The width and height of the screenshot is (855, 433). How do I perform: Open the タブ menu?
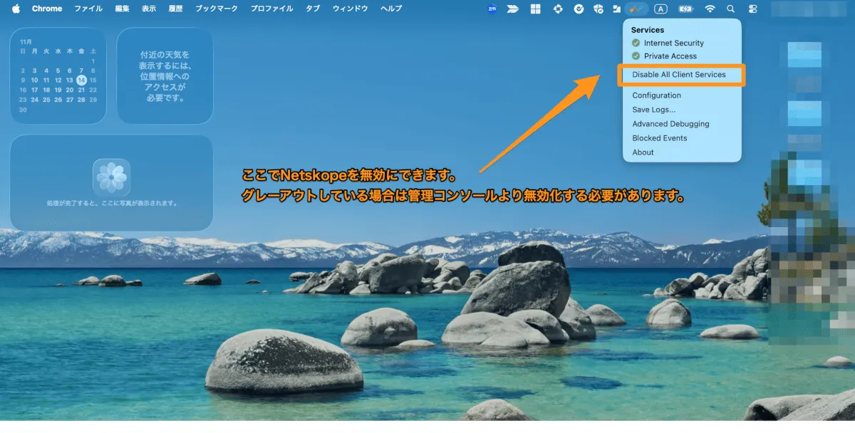(313, 9)
